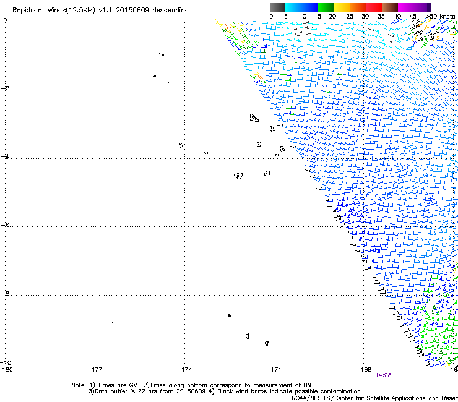Click the magenta 40-45 knots legend swatch
The height and width of the screenshot is (402, 458).
[x=406, y=7]
